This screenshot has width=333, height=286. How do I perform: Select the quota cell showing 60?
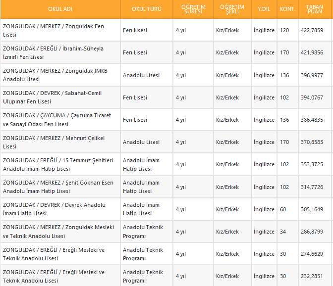pos(283,209)
